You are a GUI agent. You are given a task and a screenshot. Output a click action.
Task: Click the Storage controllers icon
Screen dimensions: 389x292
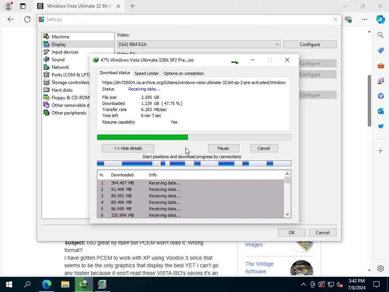pos(46,82)
